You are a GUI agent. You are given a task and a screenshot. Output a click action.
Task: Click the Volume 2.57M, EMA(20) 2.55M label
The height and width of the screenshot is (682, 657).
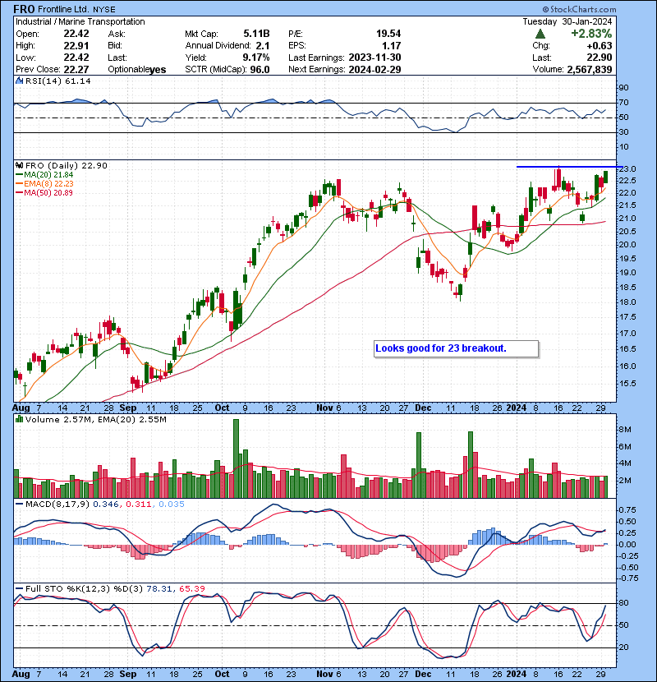[95, 419]
